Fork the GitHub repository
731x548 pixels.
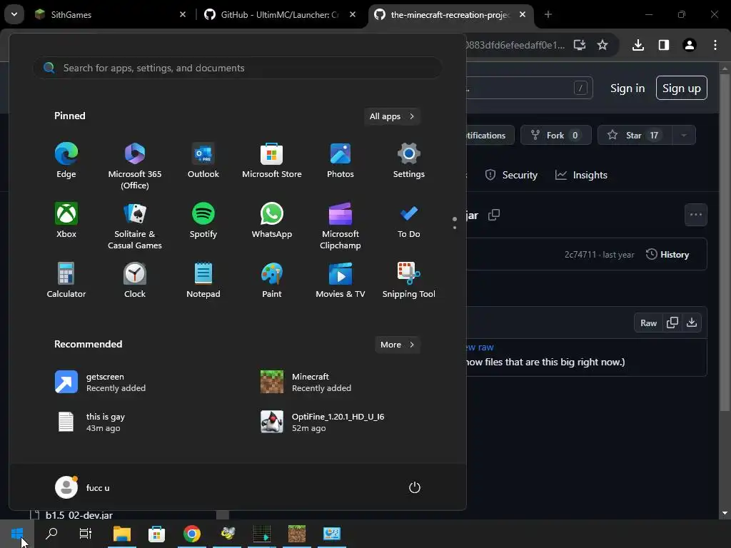[x=555, y=135]
